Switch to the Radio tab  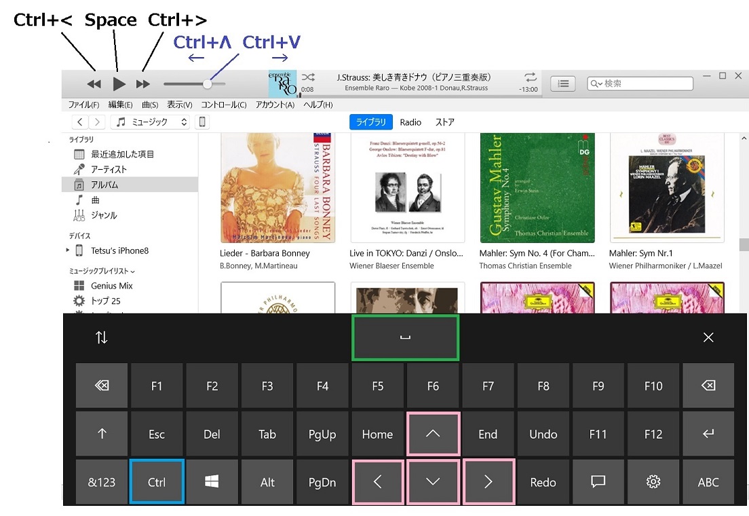(411, 122)
